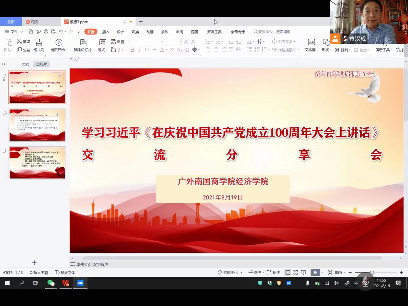Click the Print icon in quick access toolbar
Screen dimensions: 408x306
(46, 32)
